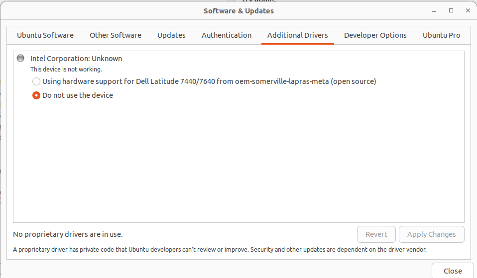Click the Software & Updates title bar
Image resolution: width=477 pixels, height=278 pixels.
238,11
